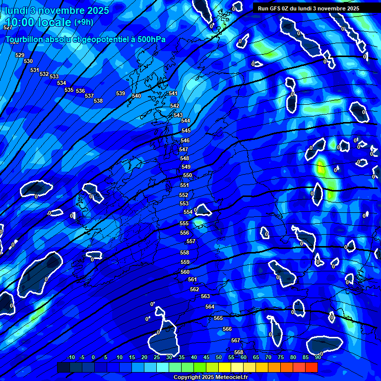
Task: Click the 568 contour label near the legend
Action: 239,352
